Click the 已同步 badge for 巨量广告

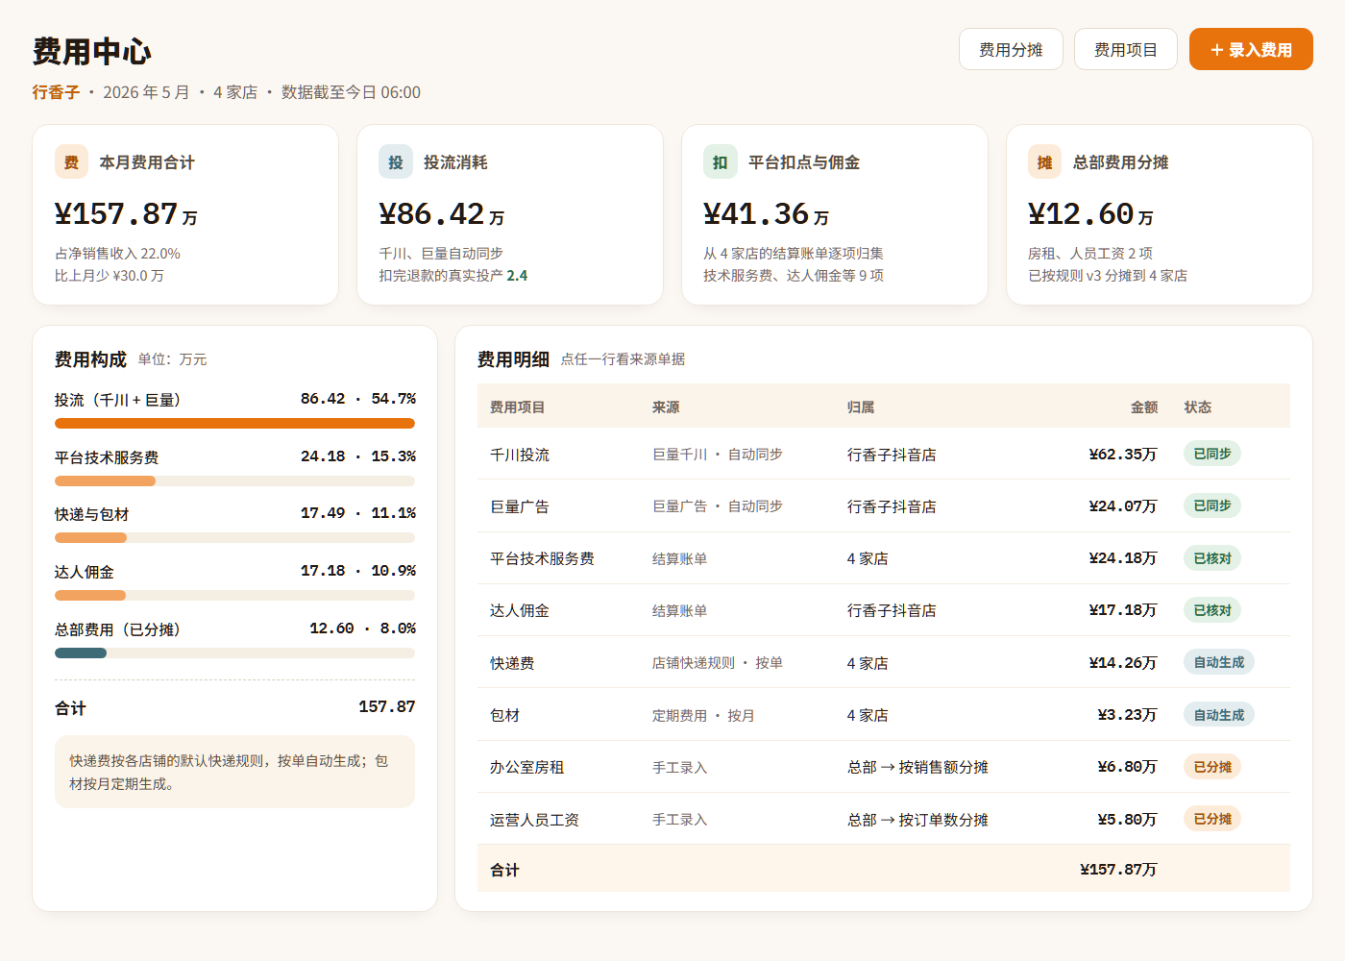pyautogui.click(x=1212, y=505)
